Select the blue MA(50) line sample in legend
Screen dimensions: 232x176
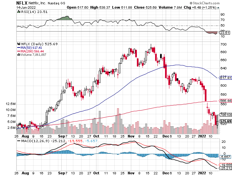19,48
